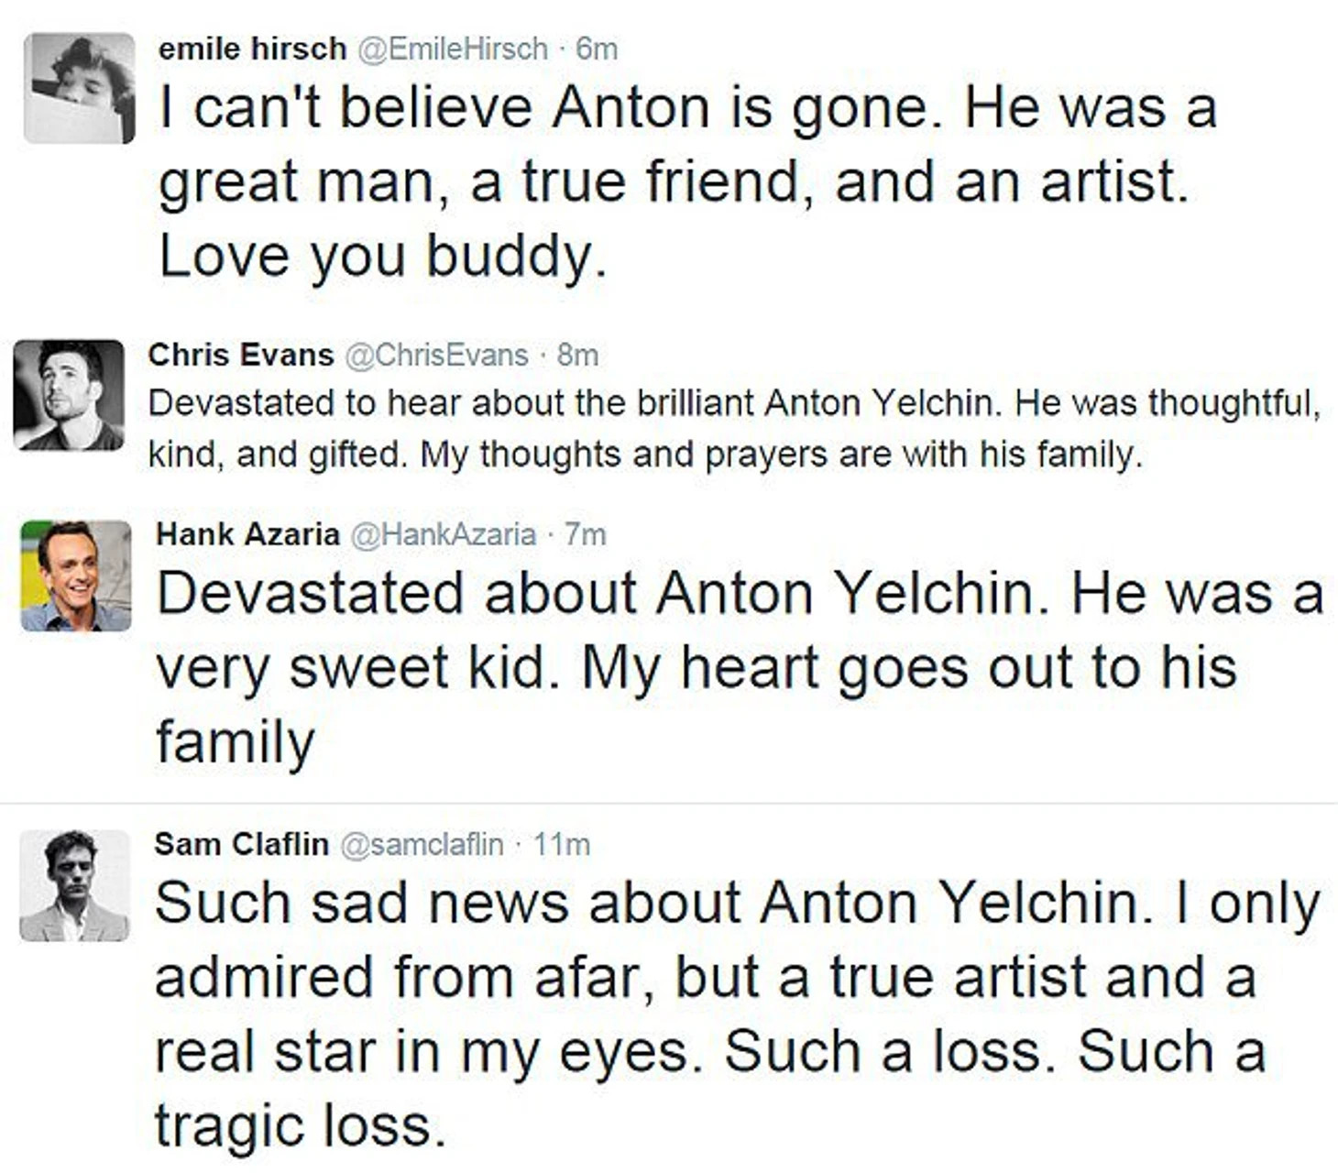Open the 8m timestamp on Chris Evans' tweet
This screenshot has height=1173, width=1338.
[577, 355]
